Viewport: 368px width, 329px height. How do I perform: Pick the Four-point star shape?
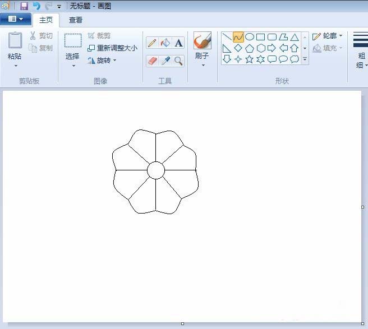(x=238, y=59)
